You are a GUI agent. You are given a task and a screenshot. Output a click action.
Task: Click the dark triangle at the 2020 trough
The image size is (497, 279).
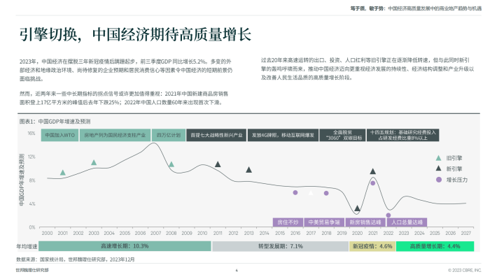click(357, 208)
